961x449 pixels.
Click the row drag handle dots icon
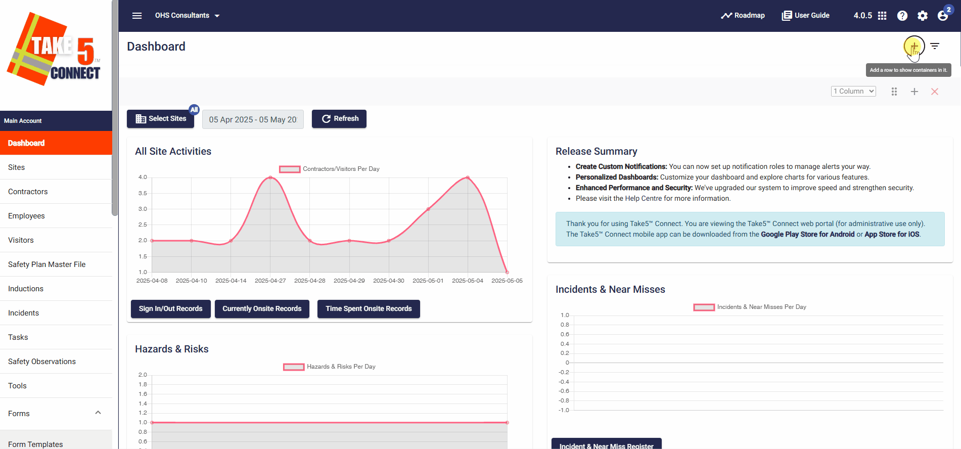coord(894,92)
